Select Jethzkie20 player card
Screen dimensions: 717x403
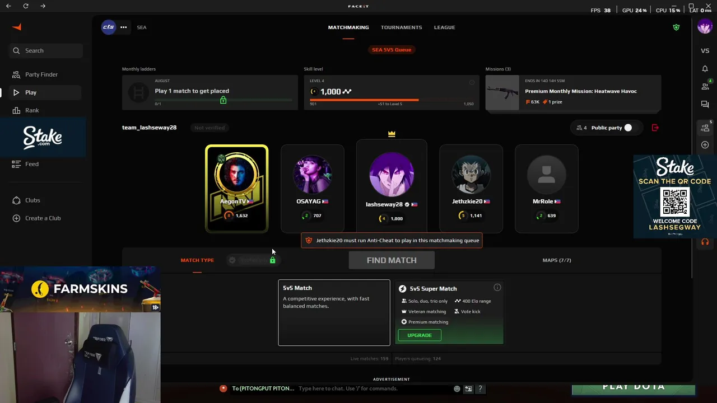click(471, 189)
